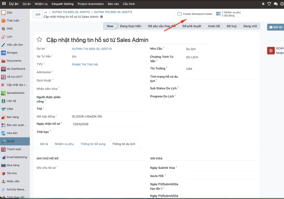The width and height of the screenshot is (284, 199).
Task: Open the Cấu hình menu
Action: point(129,4)
